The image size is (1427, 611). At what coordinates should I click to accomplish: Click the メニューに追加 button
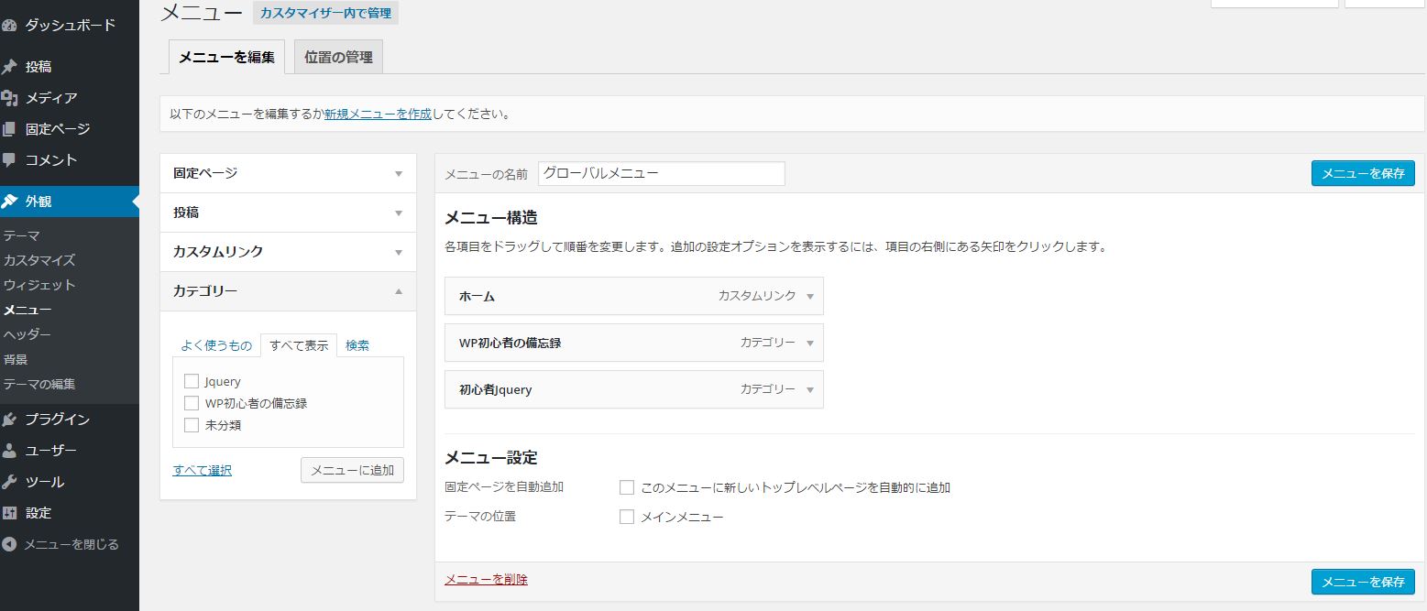click(x=352, y=470)
